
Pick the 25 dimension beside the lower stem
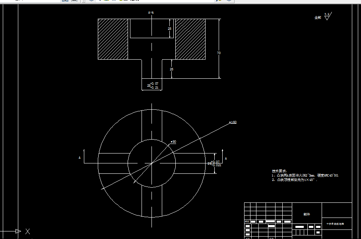(x=171, y=69)
